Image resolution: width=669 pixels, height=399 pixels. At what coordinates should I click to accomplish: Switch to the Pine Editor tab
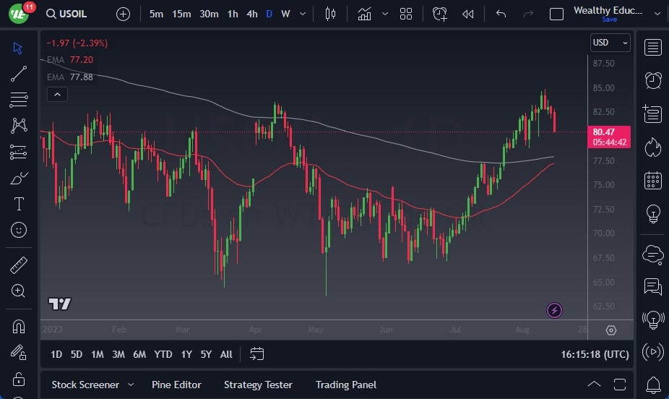(176, 385)
